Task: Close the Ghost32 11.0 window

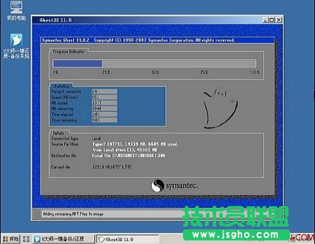Action: point(279,20)
